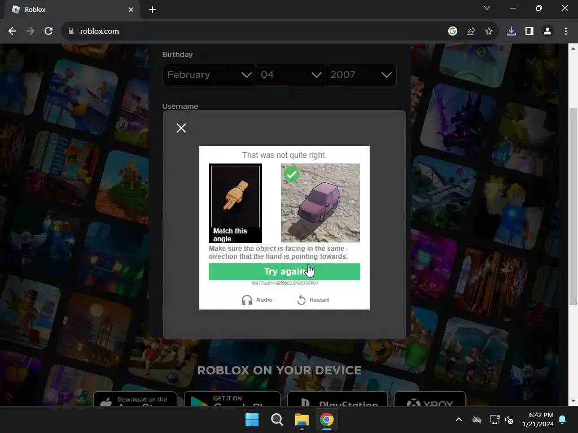Click the scrollbar up arrow
This screenshot has width=578, height=433.
[573, 48]
